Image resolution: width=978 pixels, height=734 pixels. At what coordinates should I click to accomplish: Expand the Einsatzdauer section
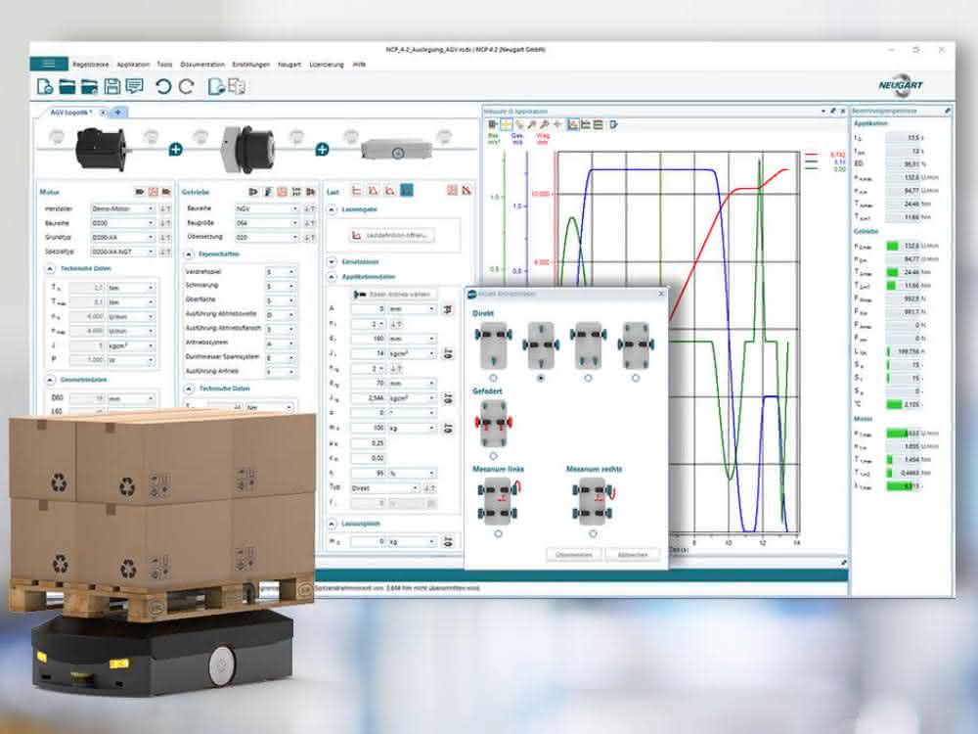(x=332, y=262)
